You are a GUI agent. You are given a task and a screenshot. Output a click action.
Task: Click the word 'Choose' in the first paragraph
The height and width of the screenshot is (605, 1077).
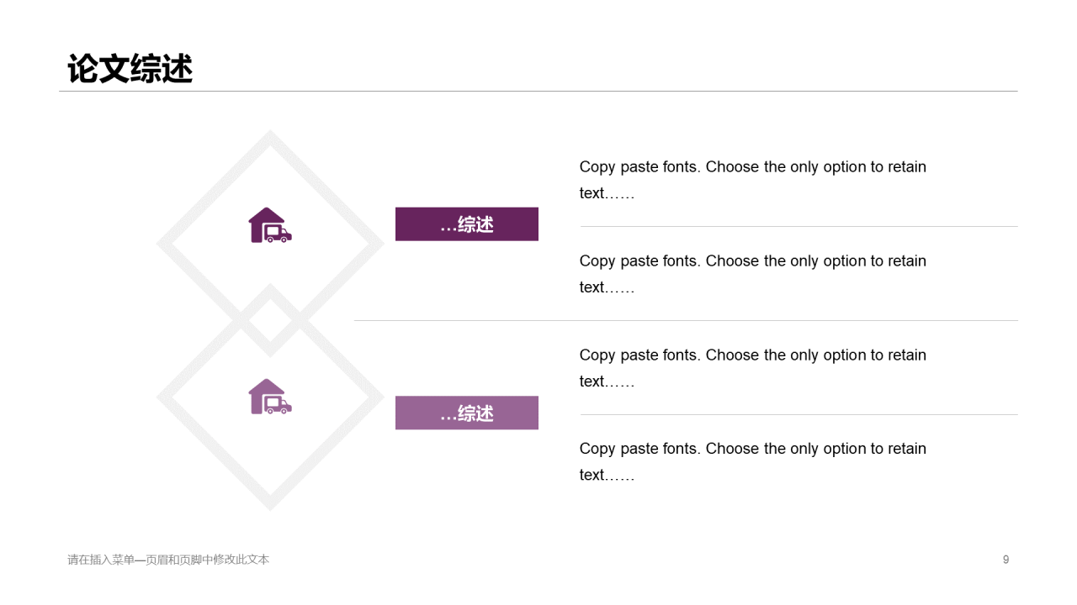click(x=733, y=167)
